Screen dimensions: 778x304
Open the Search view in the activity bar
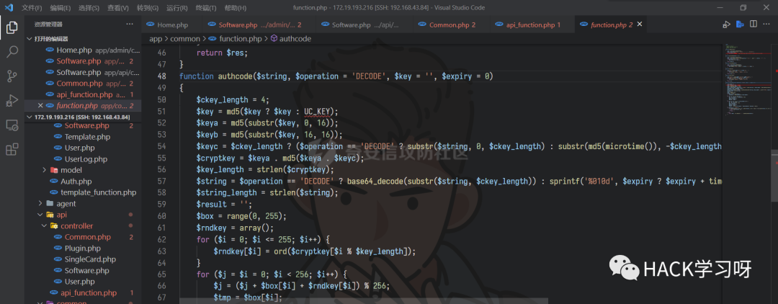coord(12,52)
